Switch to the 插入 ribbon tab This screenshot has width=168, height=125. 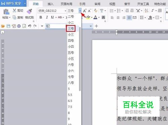point(50,4)
